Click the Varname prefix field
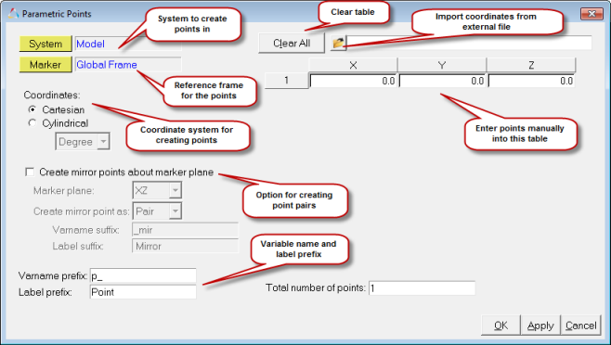 [143, 275]
